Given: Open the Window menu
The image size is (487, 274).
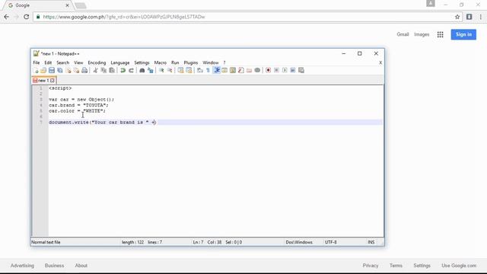Looking at the screenshot, I should (x=211, y=62).
